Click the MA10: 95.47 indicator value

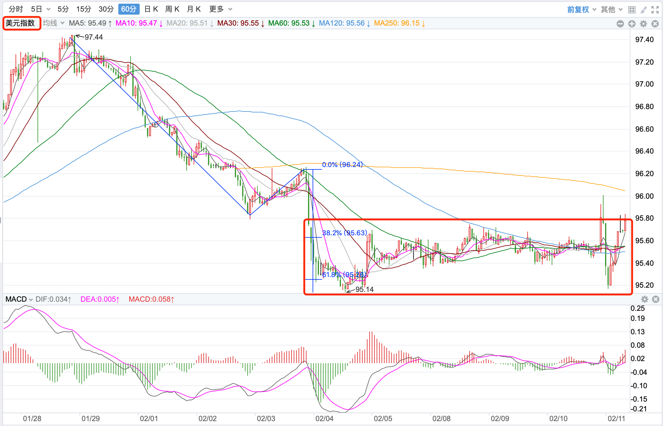139,23
